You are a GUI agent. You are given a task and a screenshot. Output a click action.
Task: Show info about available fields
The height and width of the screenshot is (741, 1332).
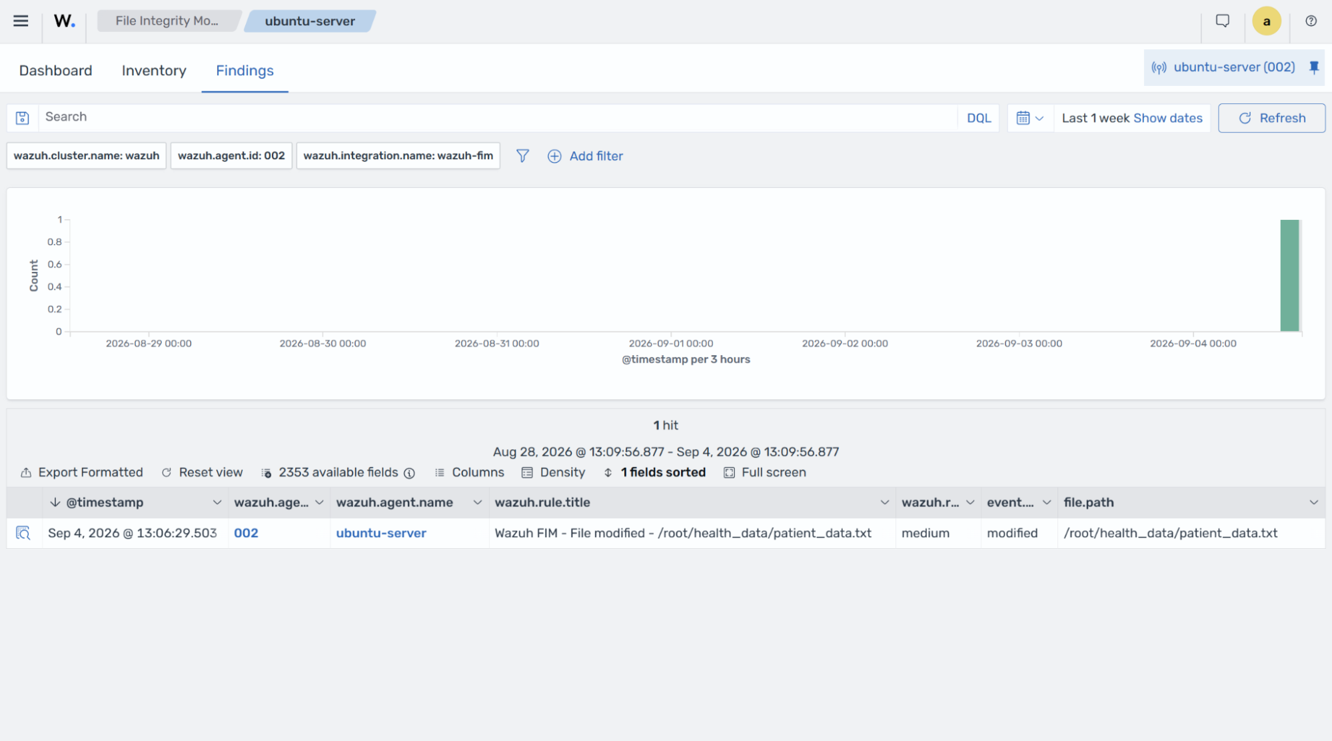click(x=409, y=473)
